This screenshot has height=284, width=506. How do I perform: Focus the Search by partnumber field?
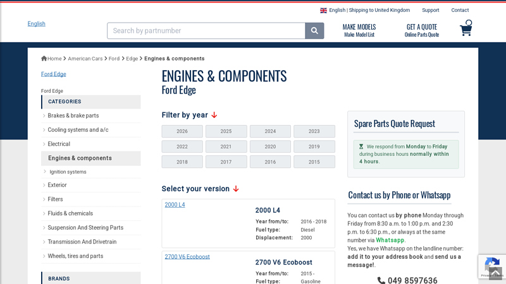[206, 30]
